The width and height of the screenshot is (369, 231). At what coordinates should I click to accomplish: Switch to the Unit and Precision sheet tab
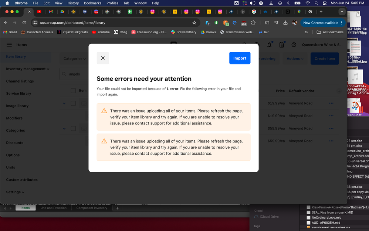(54, 208)
